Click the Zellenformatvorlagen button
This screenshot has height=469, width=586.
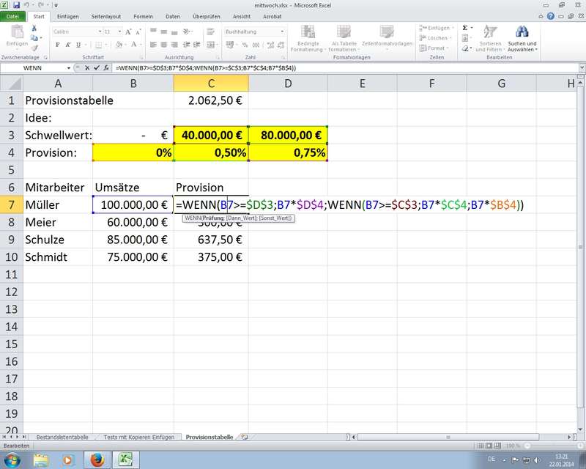pos(386,37)
